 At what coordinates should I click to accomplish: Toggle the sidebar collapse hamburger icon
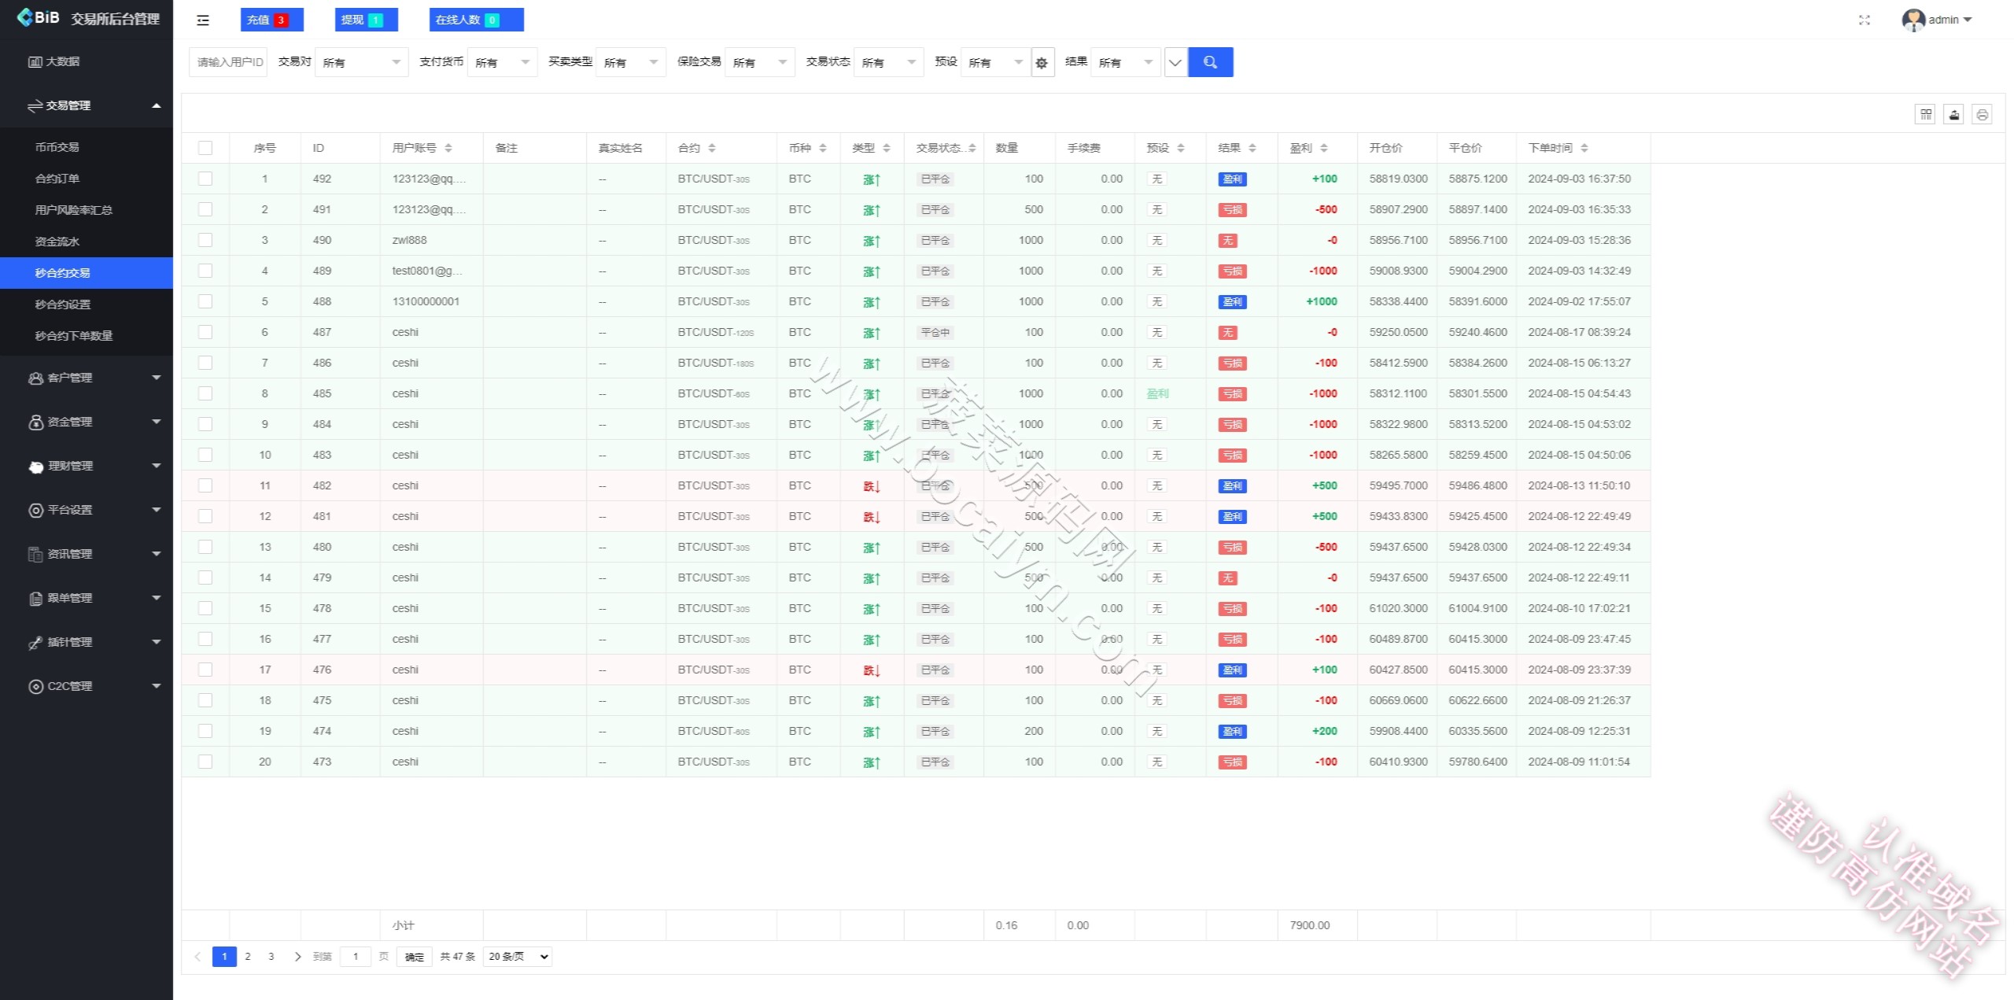click(x=203, y=20)
